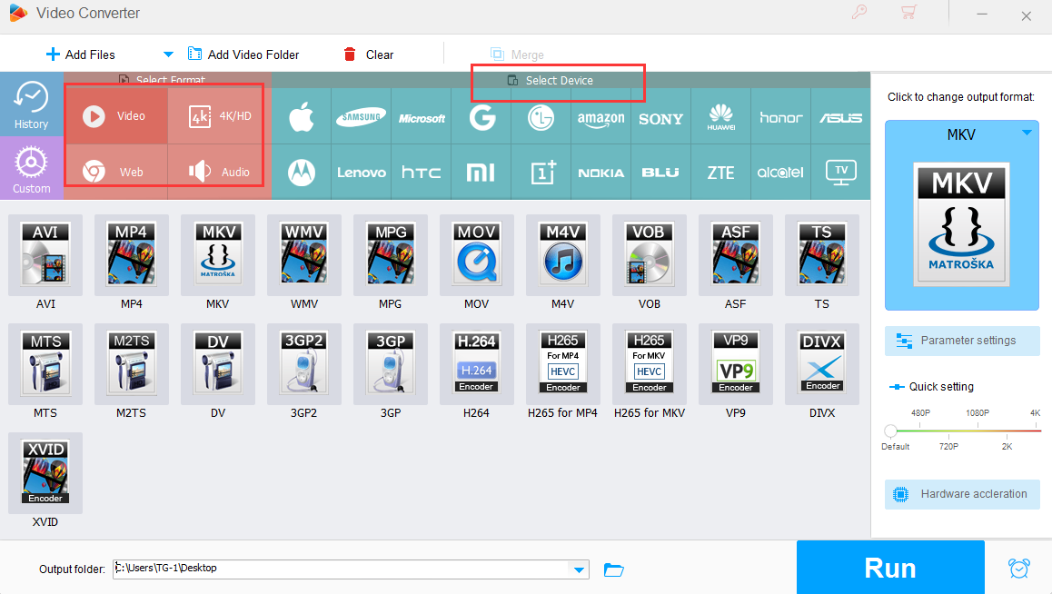
Task: Open Samsung device presets
Action: (361, 116)
